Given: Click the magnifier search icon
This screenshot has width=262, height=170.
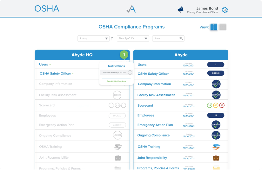Looking at the screenshot, I should 181,38.
